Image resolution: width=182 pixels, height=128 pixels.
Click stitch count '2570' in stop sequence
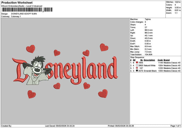point(141,71)
